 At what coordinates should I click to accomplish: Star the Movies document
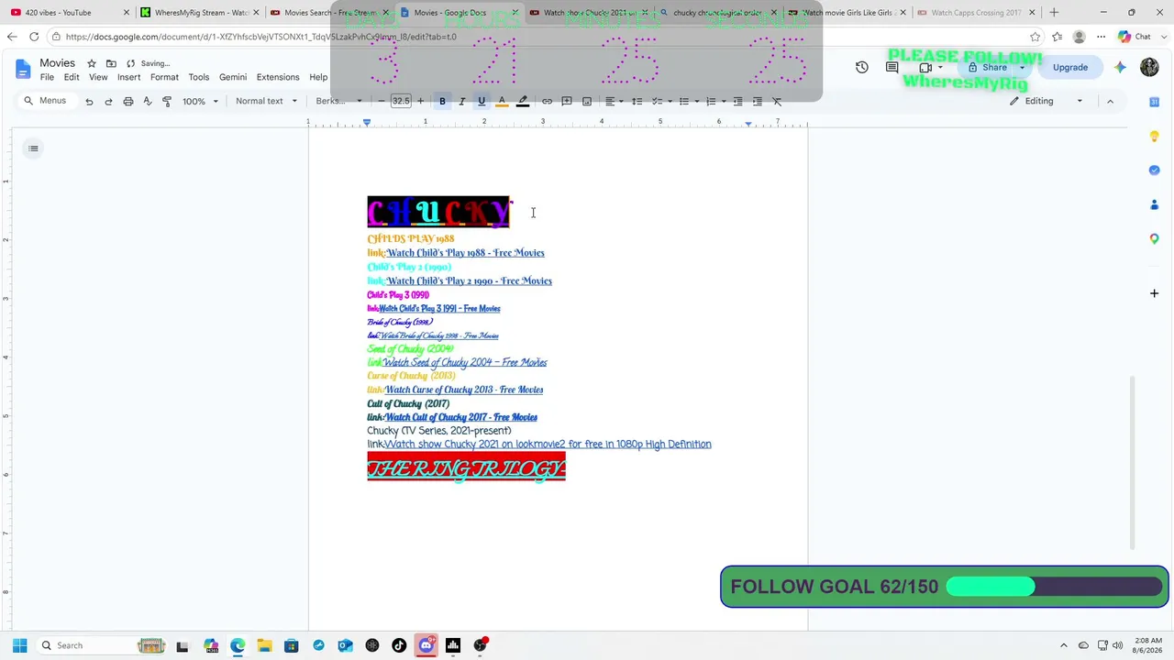(x=92, y=63)
